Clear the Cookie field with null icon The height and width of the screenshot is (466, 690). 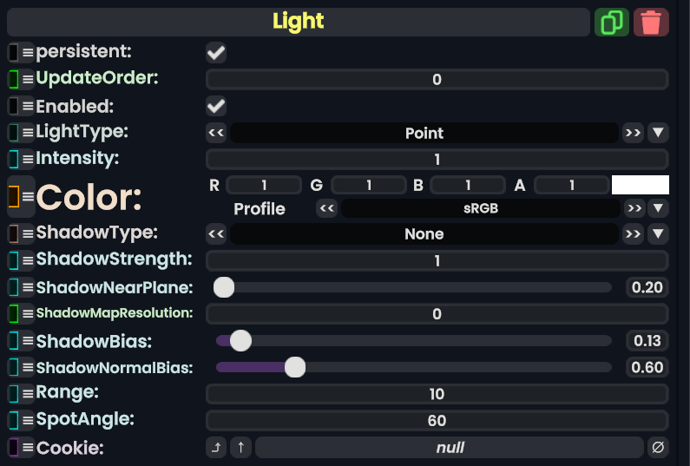pyautogui.click(x=659, y=448)
